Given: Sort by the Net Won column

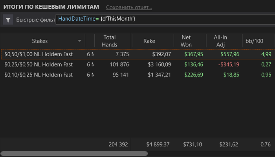Looking at the screenshot, I should point(186,41).
